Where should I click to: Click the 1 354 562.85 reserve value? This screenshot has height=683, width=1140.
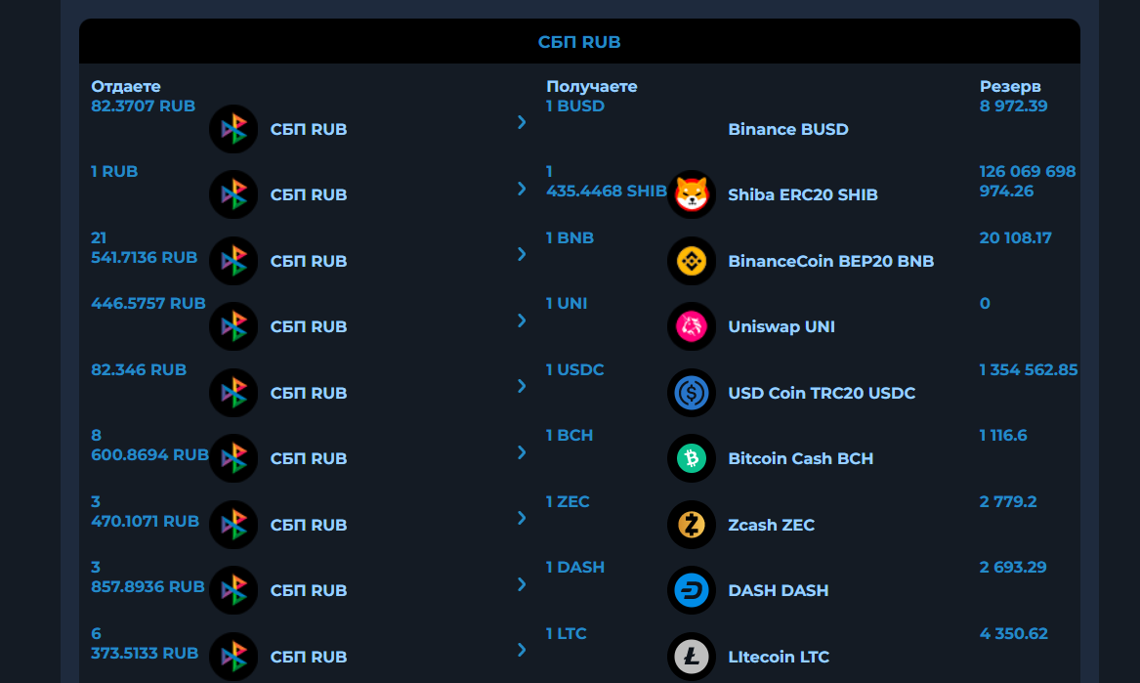(x=1028, y=369)
